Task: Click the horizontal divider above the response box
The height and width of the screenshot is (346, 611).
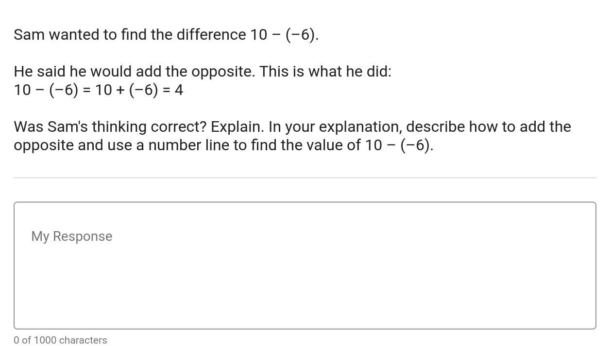Action: point(305,178)
